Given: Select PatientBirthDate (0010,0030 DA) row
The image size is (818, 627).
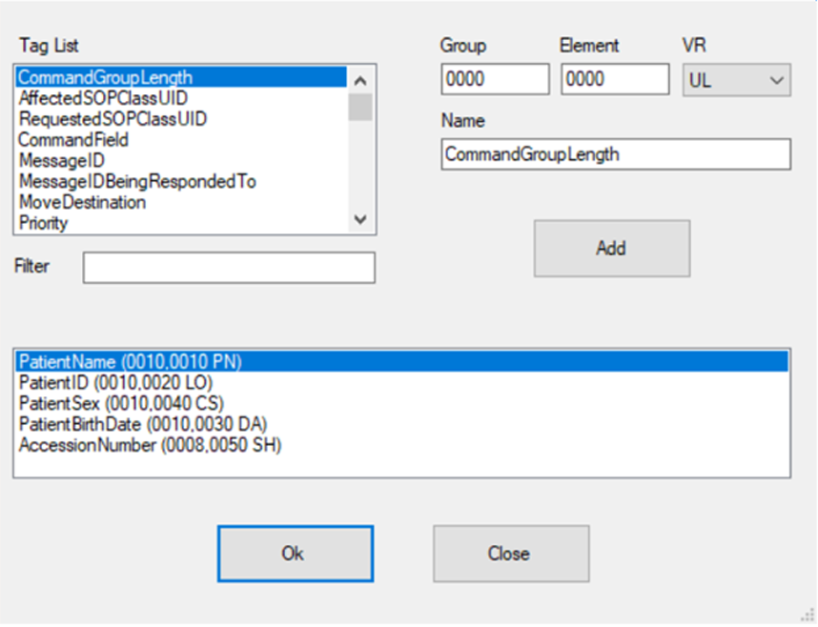Looking at the screenshot, I should tap(402, 424).
